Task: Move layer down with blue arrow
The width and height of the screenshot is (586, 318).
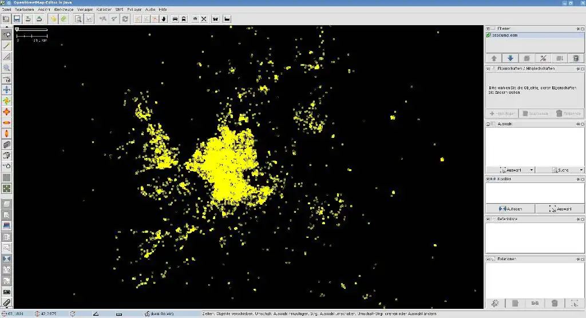Action: (510, 58)
